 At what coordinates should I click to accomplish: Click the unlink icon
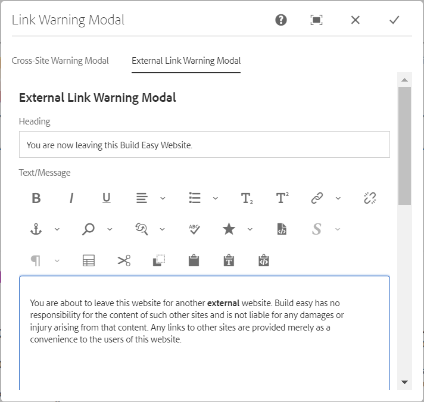click(x=370, y=198)
